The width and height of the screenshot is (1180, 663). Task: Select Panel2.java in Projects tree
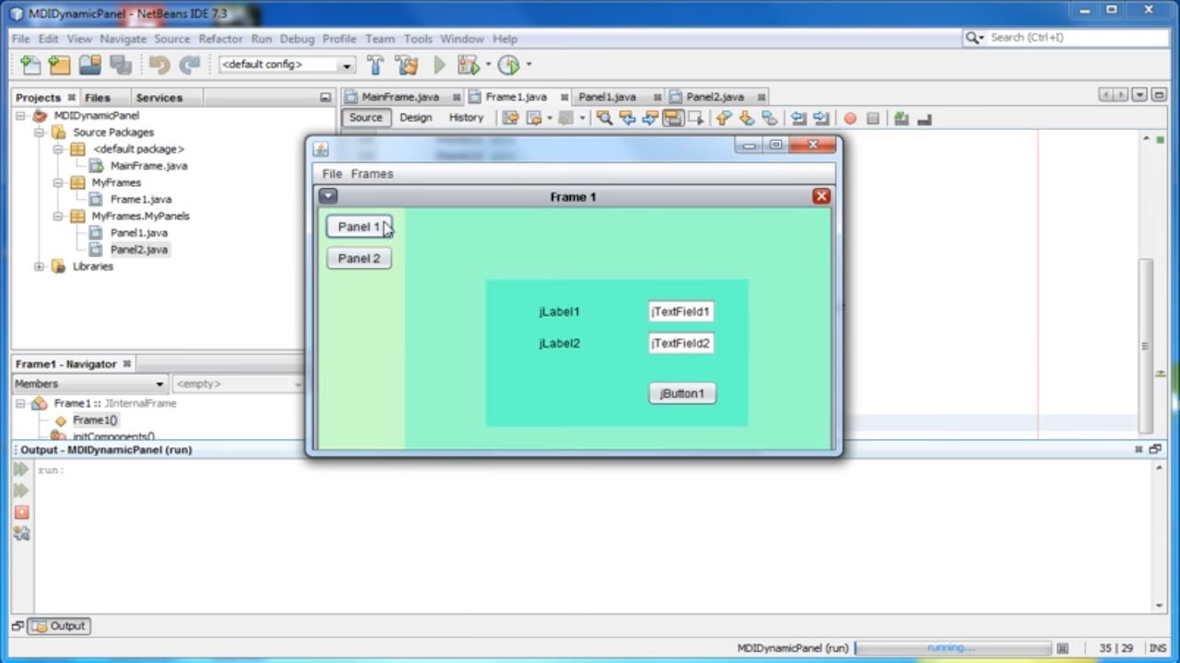pos(139,250)
